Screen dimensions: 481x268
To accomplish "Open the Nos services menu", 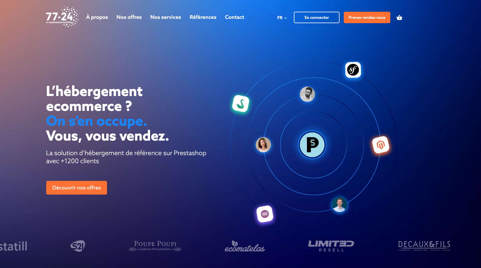I will pyautogui.click(x=166, y=17).
